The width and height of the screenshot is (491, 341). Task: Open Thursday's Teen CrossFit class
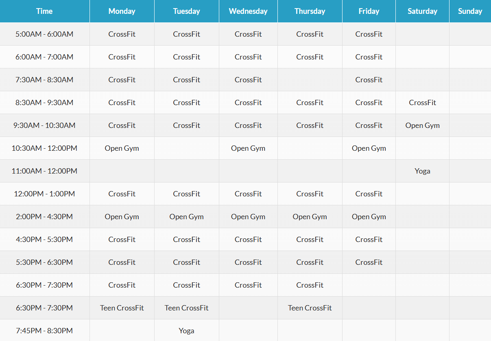coord(310,308)
